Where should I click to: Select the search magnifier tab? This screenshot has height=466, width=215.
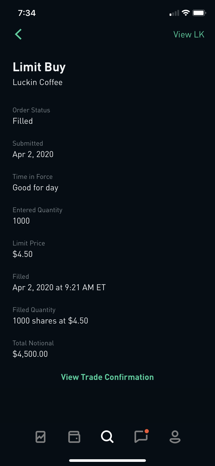click(x=107, y=437)
